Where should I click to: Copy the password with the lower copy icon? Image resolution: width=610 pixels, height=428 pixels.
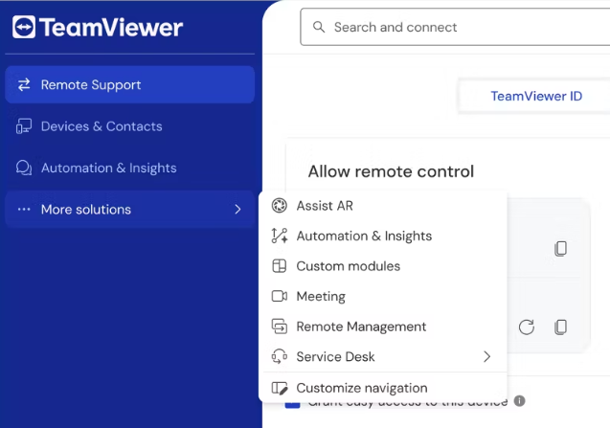[560, 327]
